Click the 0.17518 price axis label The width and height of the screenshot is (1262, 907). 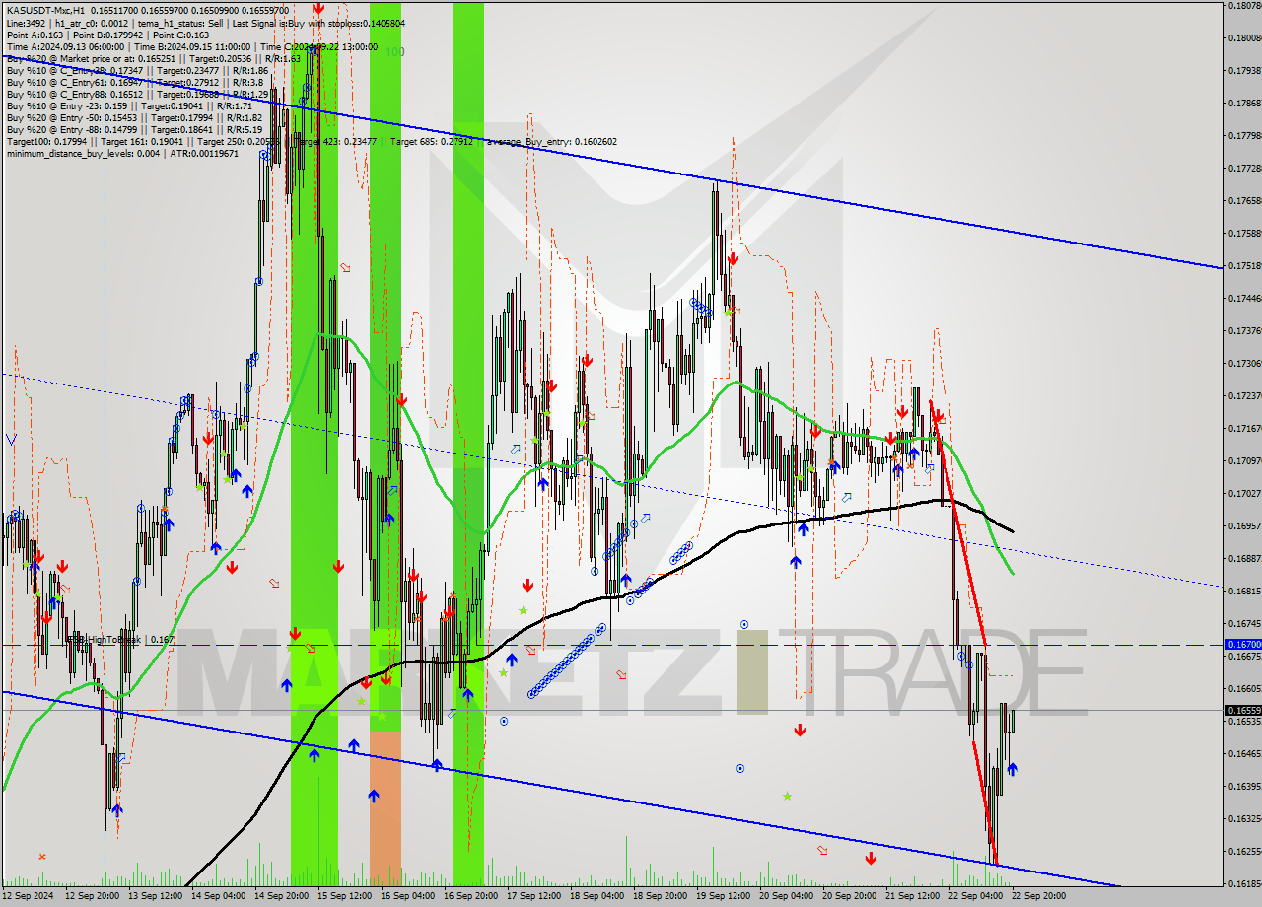click(x=1243, y=266)
